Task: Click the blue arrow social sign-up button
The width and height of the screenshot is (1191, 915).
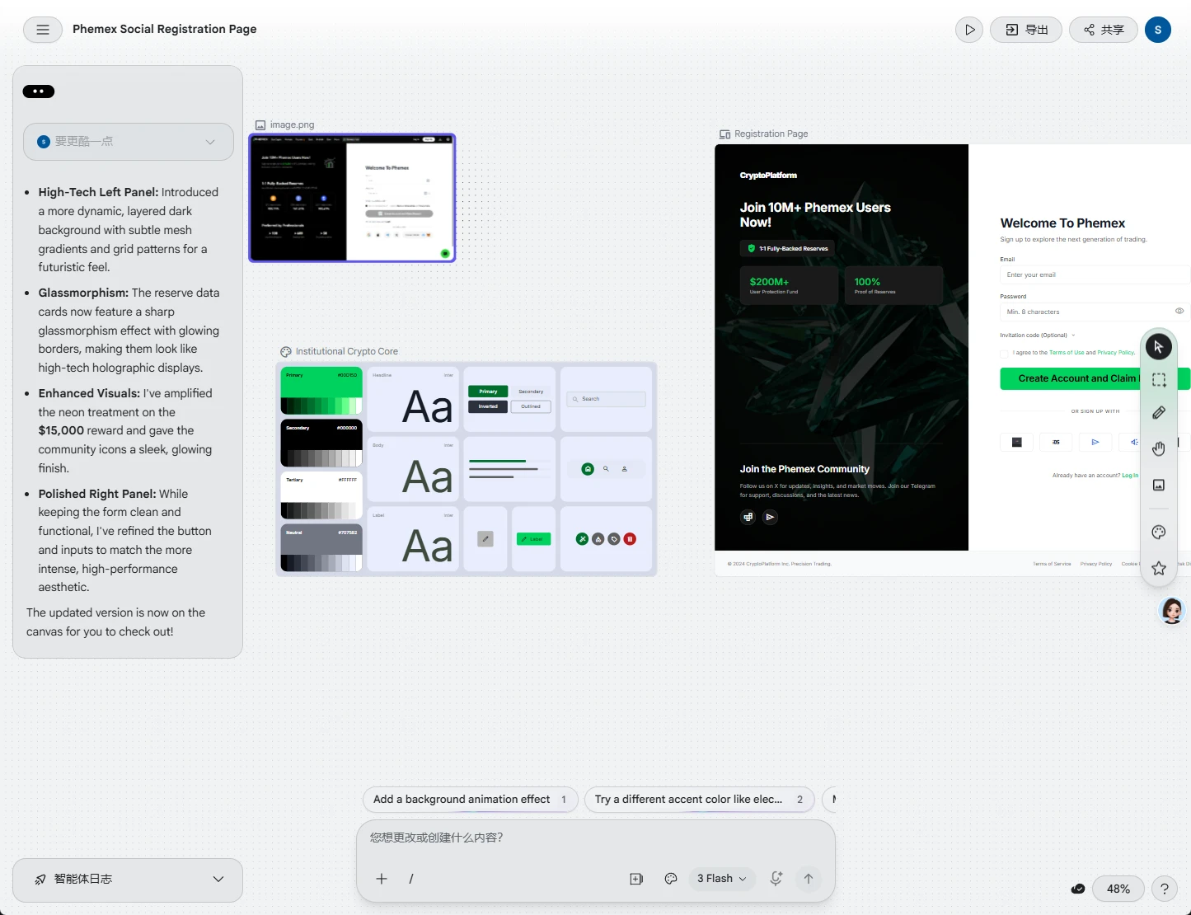Action: pos(1095,443)
